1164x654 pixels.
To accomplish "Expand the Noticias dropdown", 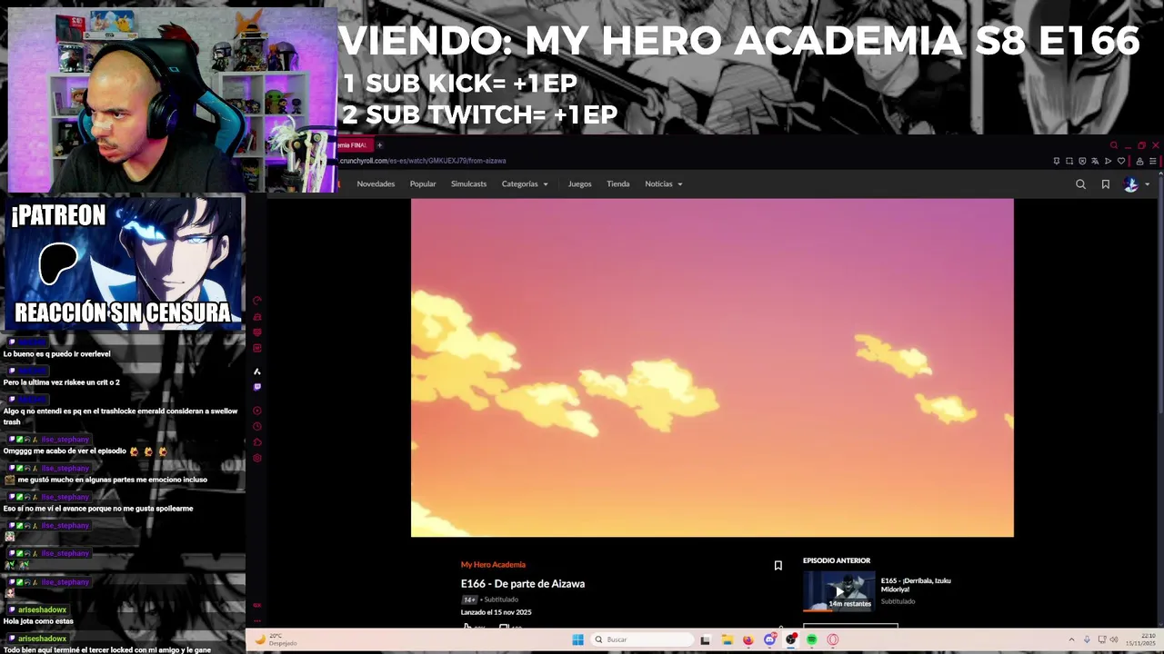I will [663, 183].
